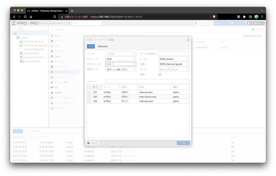This screenshot has width=276, height=176.
Task: Switch to the Retention tab
Action: click(x=103, y=47)
